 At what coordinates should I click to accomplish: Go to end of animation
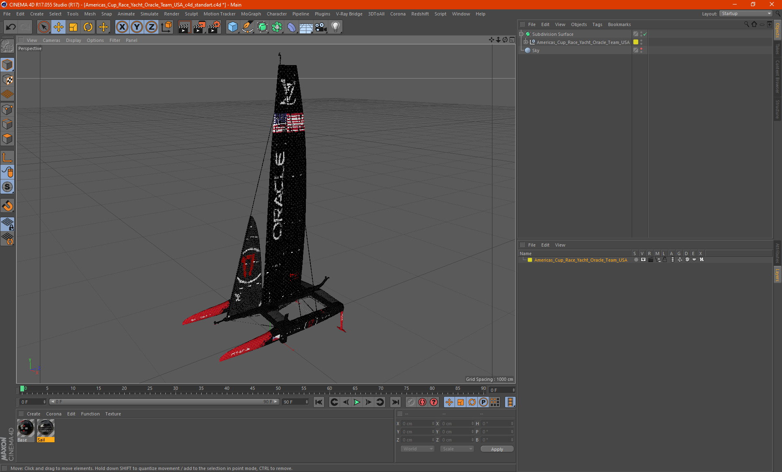(395, 402)
